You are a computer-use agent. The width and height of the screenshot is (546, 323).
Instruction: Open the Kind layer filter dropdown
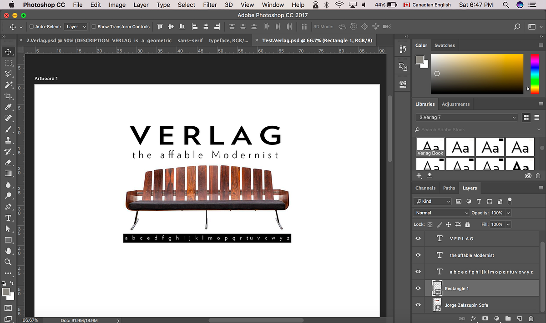[432, 201]
